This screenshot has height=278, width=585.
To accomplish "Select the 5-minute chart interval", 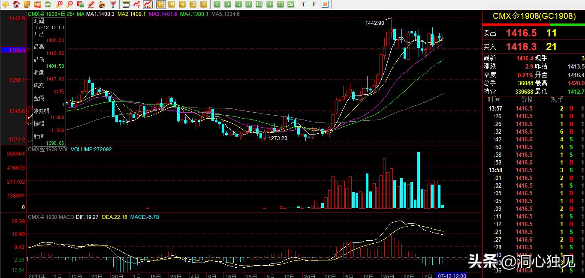I will coord(238,5).
